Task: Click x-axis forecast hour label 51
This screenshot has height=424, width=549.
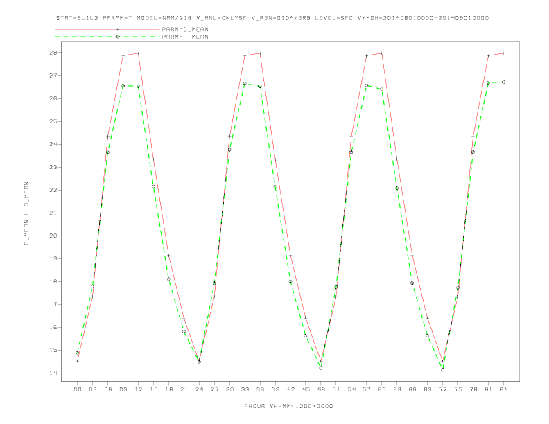Action: click(x=336, y=389)
